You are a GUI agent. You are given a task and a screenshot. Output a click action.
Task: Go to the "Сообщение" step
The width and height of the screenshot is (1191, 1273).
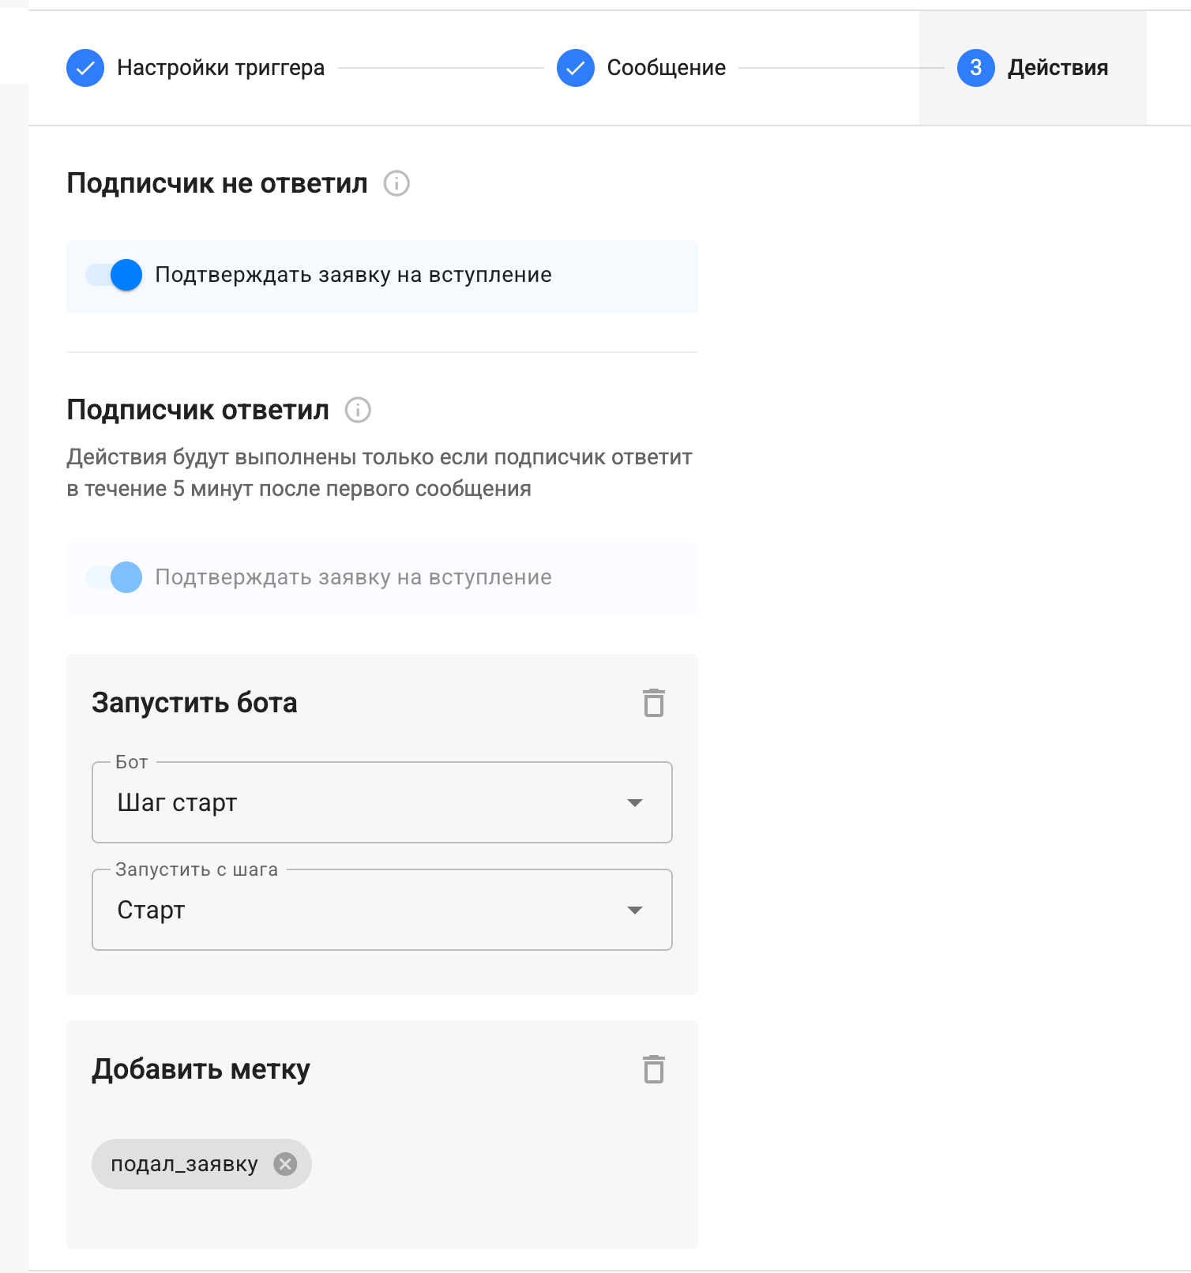pyautogui.click(x=665, y=68)
